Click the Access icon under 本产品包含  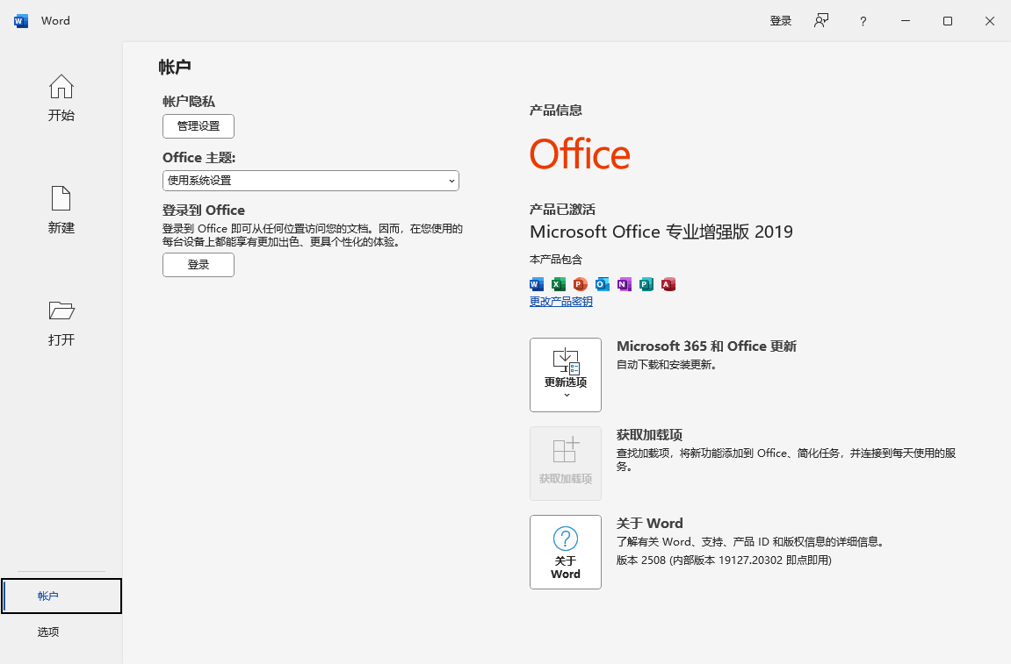click(x=668, y=284)
